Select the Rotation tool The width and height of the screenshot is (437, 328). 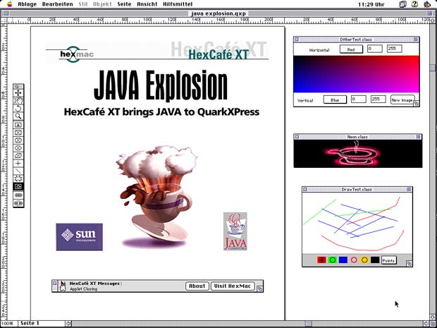[18, 109]
